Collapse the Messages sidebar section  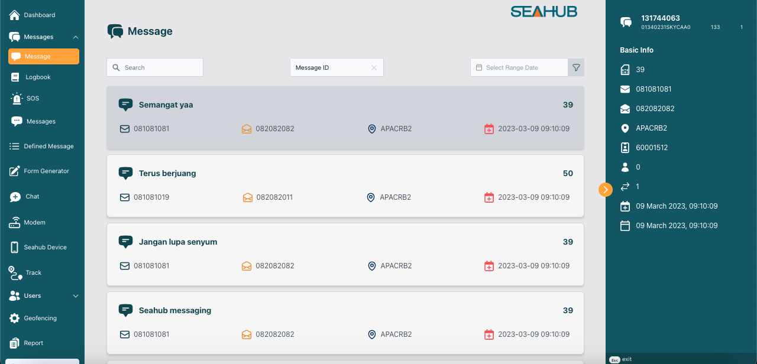tap(75, 37)
